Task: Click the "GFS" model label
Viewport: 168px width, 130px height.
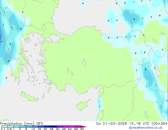Action: point(40,124)
